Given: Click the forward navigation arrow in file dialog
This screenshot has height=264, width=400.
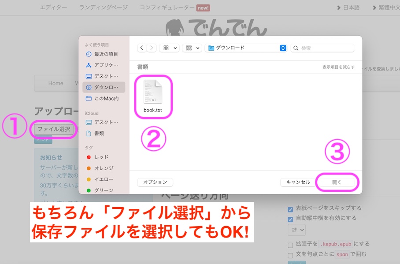Looking at the screenshot, I should click(152, 48).
